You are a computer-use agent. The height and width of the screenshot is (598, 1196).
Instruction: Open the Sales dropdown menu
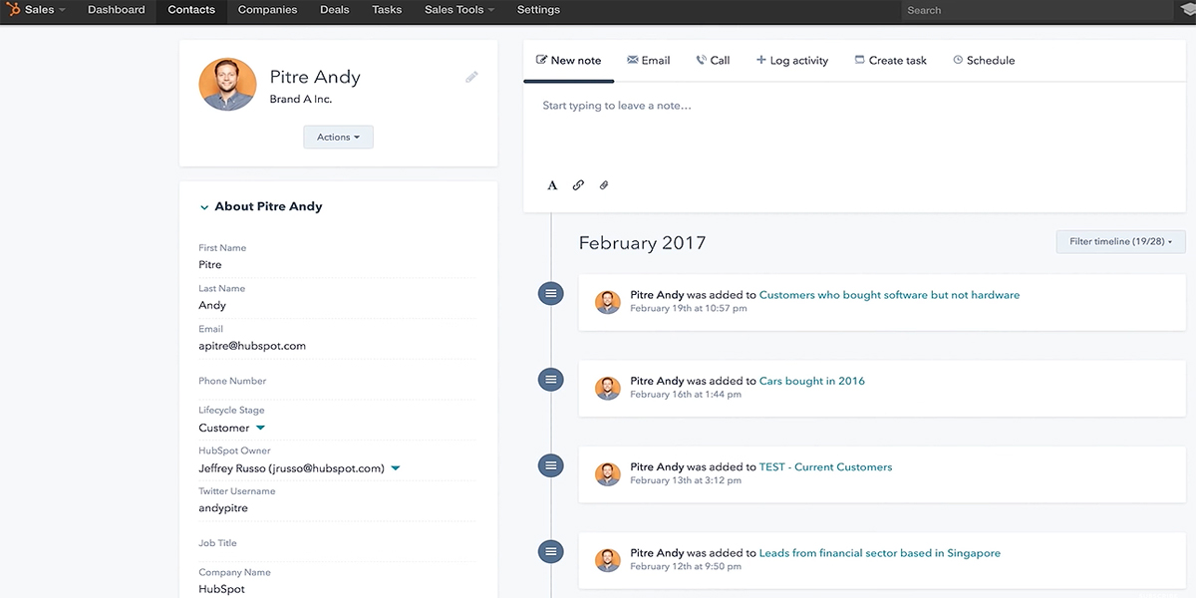point(45,10)
